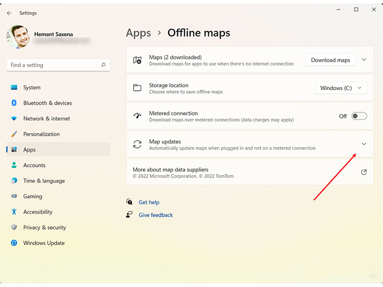383x287 pixels.
Task: Click the back arrow in Settings header
Action: pos(9,13)
